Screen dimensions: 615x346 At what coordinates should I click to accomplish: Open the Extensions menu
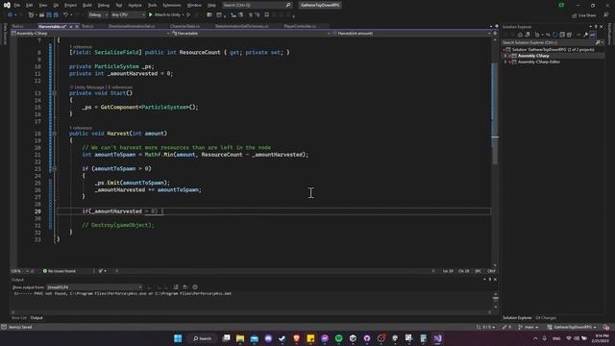(172, 5)
